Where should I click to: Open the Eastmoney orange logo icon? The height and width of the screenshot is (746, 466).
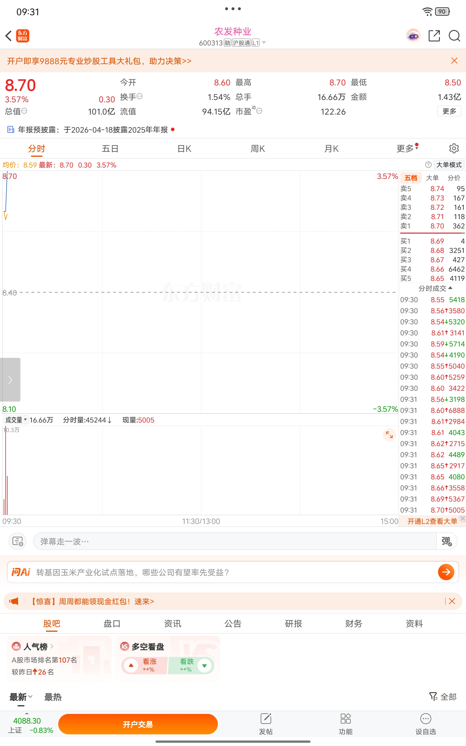click(x=22, y=36)
